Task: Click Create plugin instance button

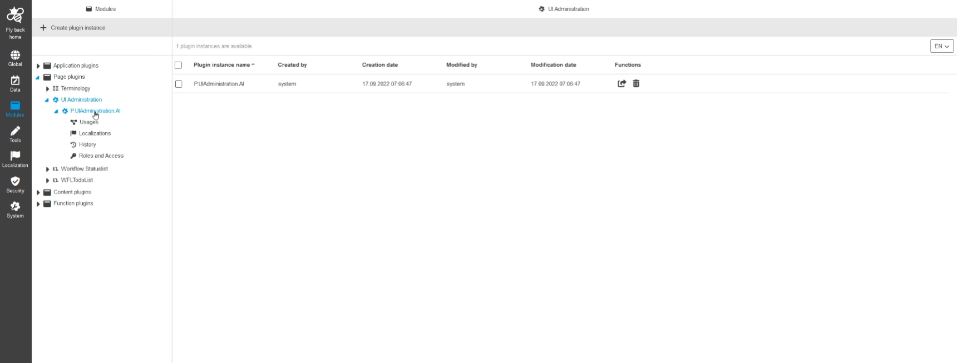Action: tap(73, 28)
